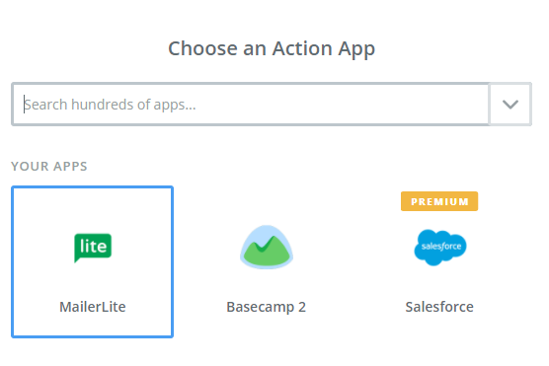549x366 pixels.
Task: Select the Basecamp 2 mountain icon
Action: pyautogui.click(x=267, y=247)
